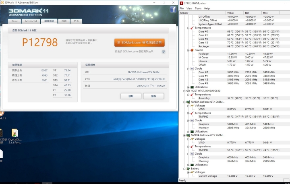
Task: Open the 更多 tab in 3DMark
Action: tap(76, 21)
